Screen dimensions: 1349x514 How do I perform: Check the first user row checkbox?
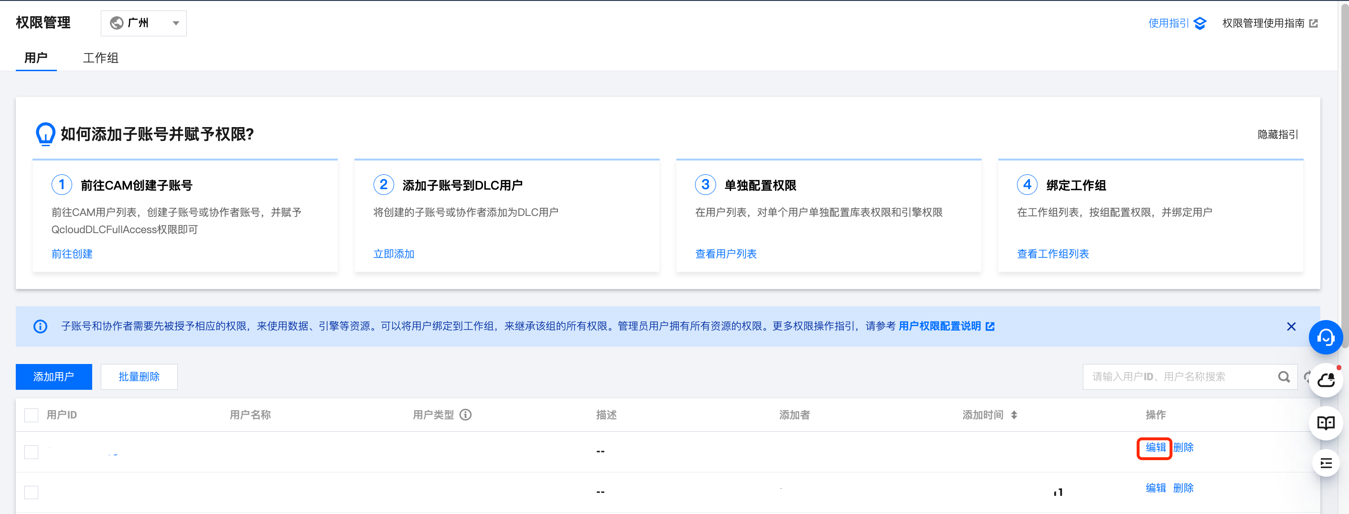pos(32,452)
